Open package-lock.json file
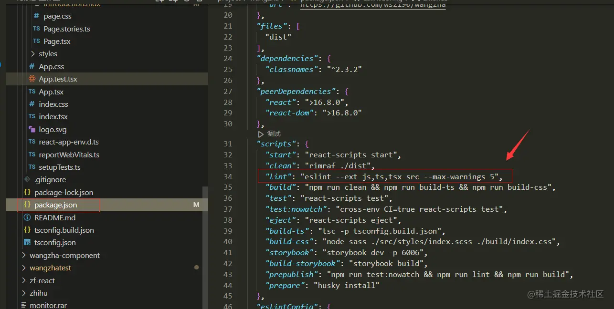The width and height of the screenshot is (614, 309). [x=64, y=192]
